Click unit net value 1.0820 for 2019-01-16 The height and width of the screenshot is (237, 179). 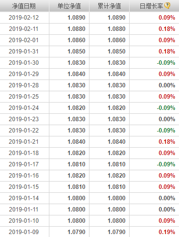(76, 176)
